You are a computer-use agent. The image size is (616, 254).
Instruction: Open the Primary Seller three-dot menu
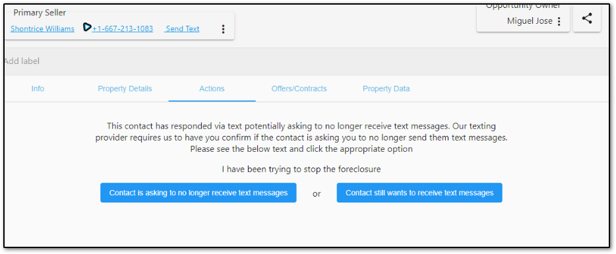pyautogui.click(x=223, y=29)
